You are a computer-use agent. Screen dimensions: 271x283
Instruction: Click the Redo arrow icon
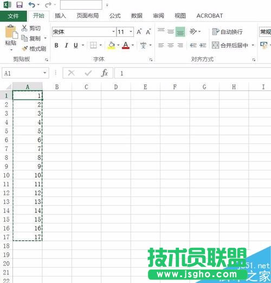pos(48,5)
